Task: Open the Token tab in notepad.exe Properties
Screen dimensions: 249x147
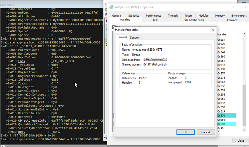Action: click(188, 16)
